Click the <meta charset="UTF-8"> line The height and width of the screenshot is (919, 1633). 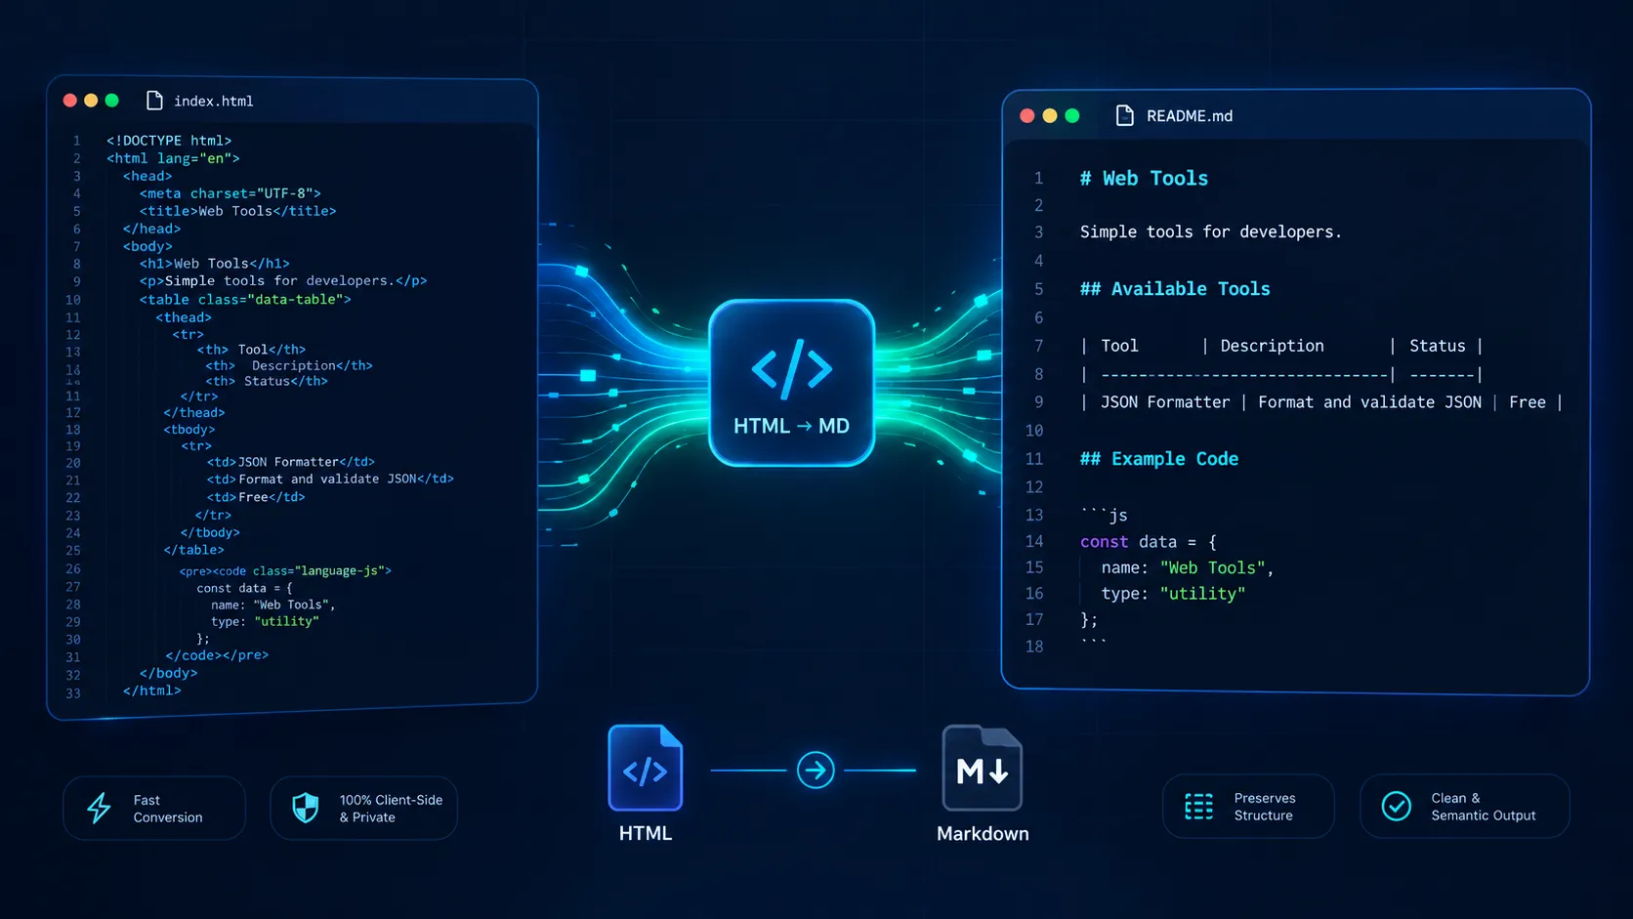click(x=230, y=193)
